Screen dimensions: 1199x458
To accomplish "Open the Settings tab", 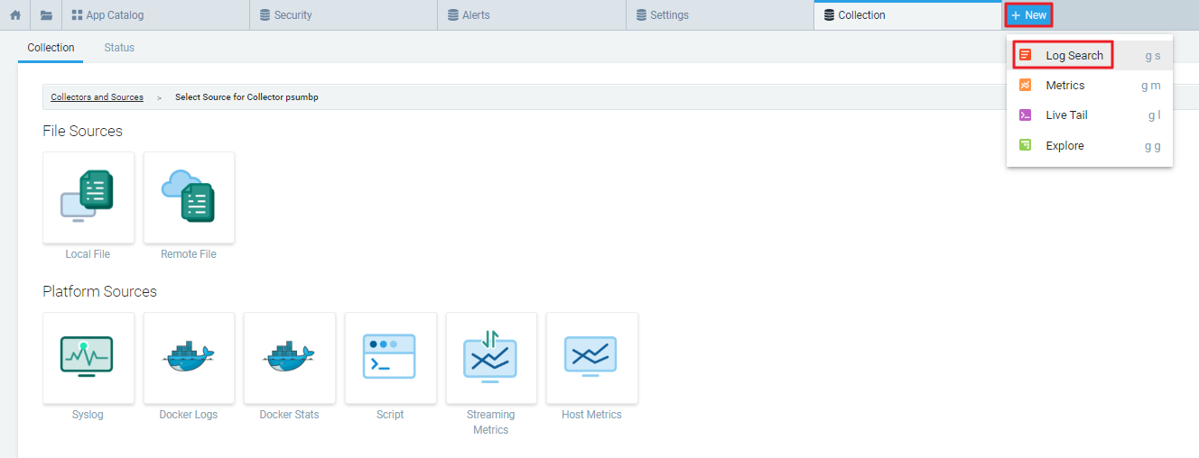I will [669, 15].
